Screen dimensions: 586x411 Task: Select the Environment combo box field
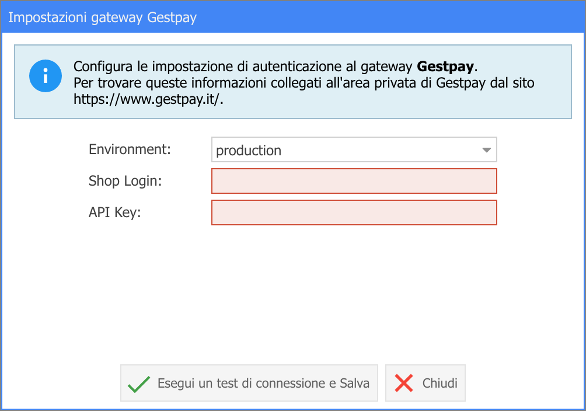point(354,149)
